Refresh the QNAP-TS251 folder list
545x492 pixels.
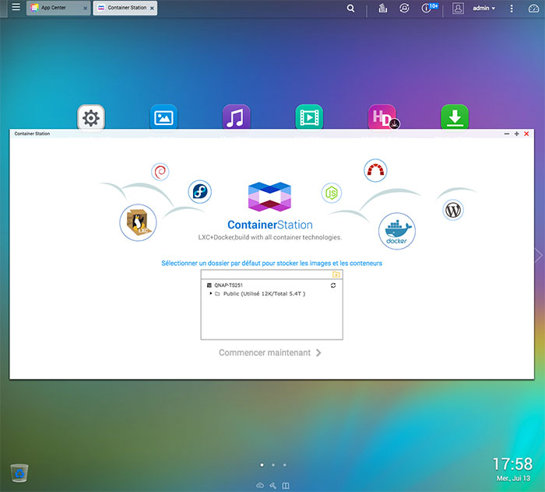[x=333, y=285]
